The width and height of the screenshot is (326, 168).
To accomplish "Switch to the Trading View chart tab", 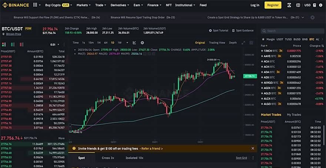I will pyautogui.click(x=217, y=43).
